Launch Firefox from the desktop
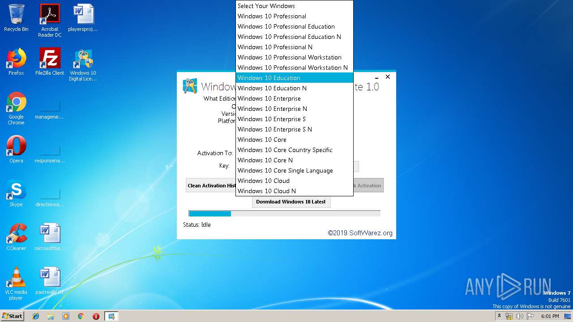Screen dimensions: 573x322 tap(16, 62)
